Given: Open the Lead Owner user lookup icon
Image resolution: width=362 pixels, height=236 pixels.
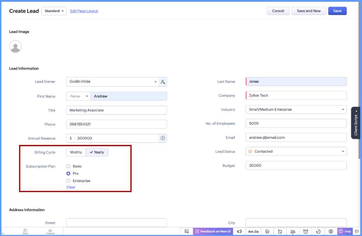Looking at the screenshot, I should coord(163,82).
